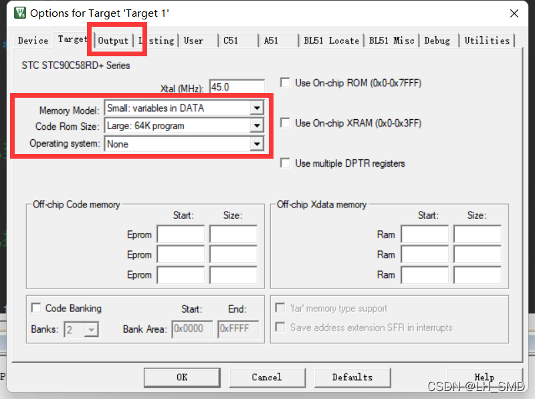Click first Ram Size field
The height and width of the screenshot is (399, 535).
pyautogui.click(x=477, y=234)
